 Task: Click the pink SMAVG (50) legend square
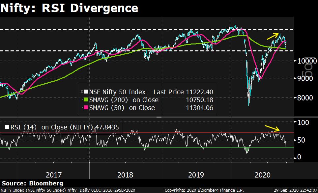pyautogui.click(x=85, y=108)
